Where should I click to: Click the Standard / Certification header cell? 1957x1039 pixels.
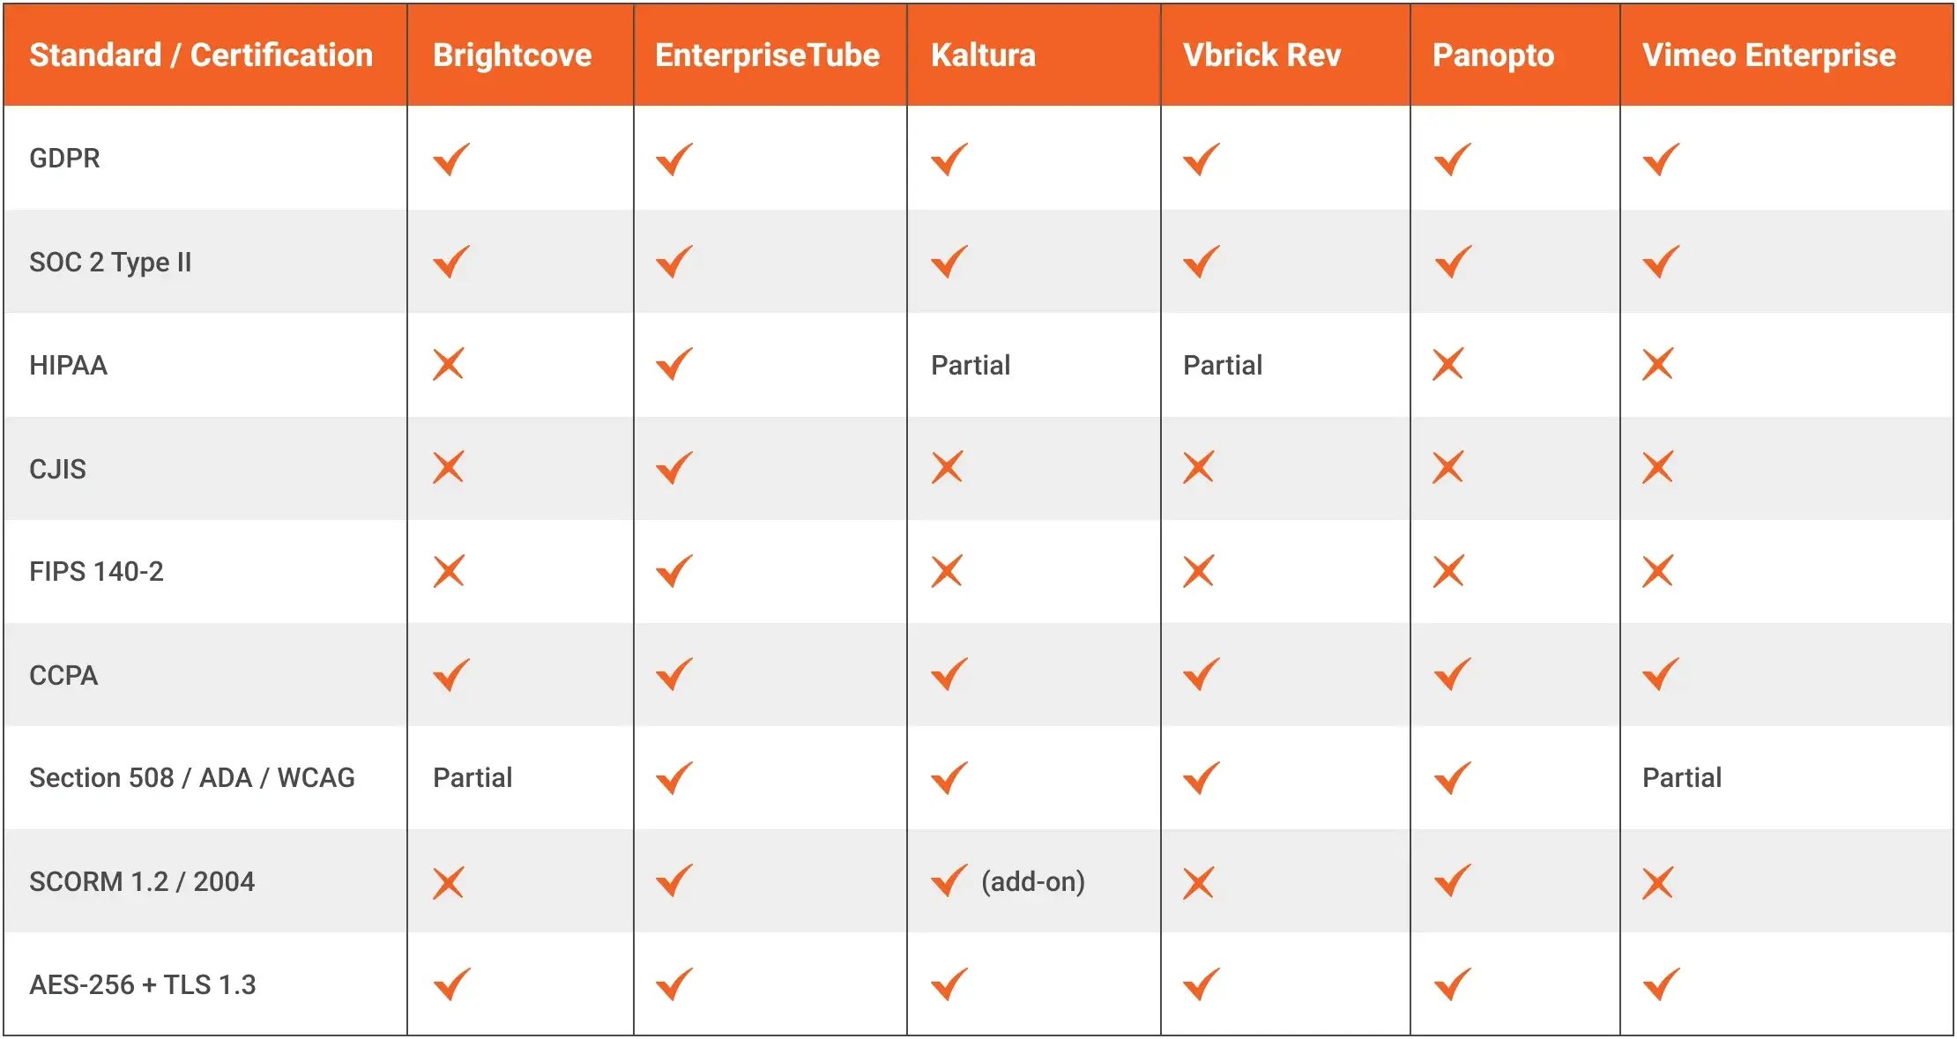point(201,56)
